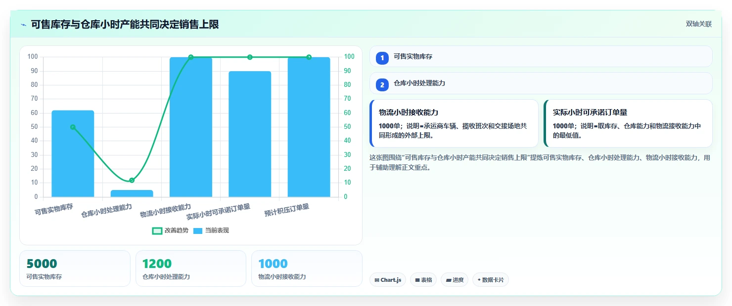Image resolution: width=732 pixels, height=306 pixels.
Task: Click the page title 可售库存与仓库小时产能共同决定销售上限
Action: 125,24
